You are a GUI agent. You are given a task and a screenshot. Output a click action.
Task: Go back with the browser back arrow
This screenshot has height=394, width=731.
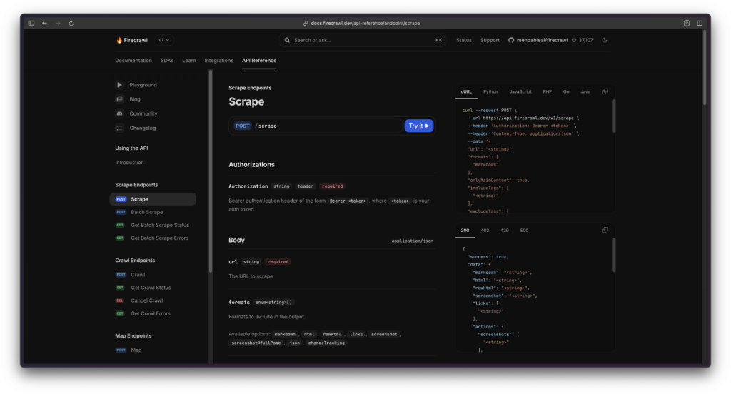[45, 23]
